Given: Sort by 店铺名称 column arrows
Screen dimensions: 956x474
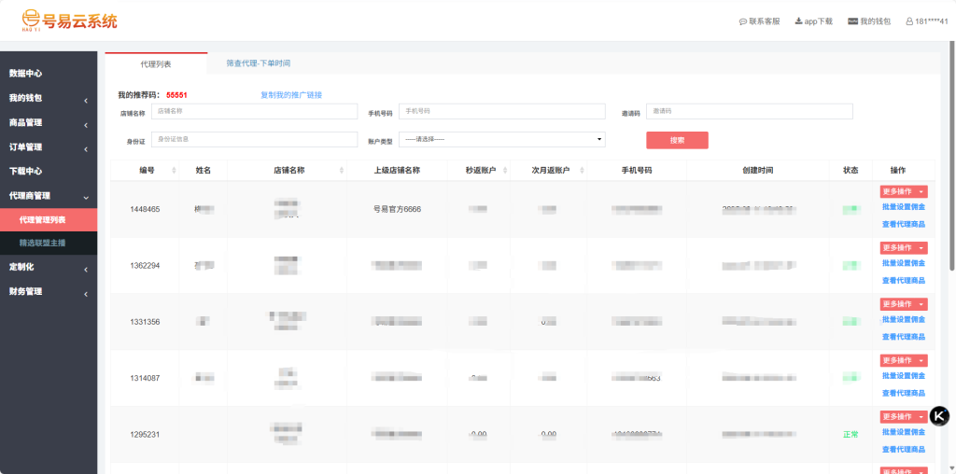Looking at the screenshot, I should coord(339,171).
